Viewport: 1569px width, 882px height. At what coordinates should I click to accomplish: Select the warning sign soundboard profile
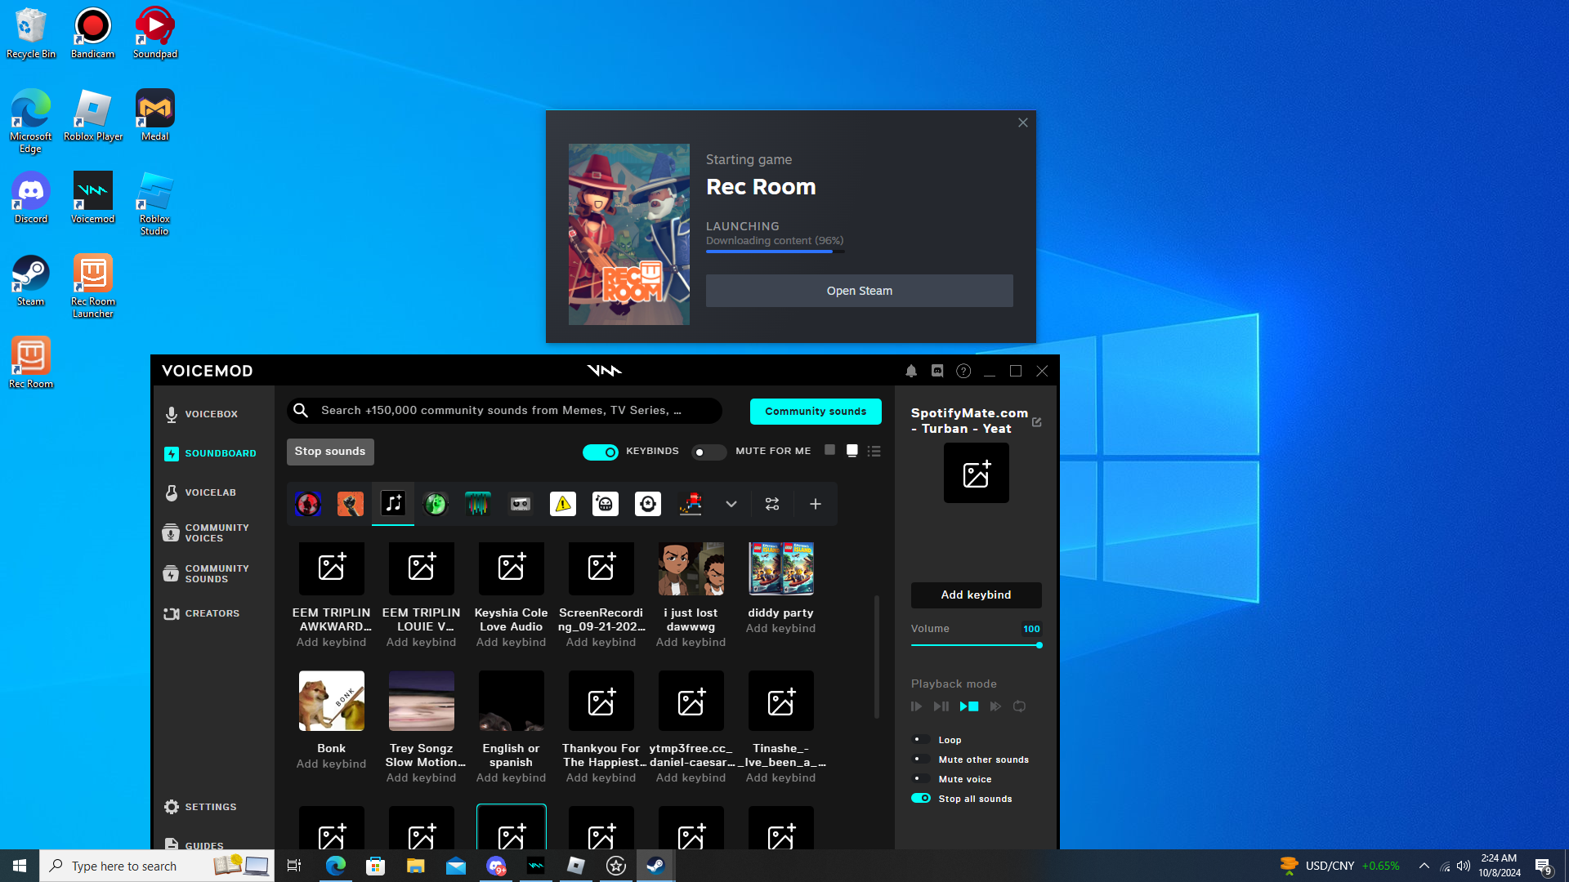coord(562,504)
